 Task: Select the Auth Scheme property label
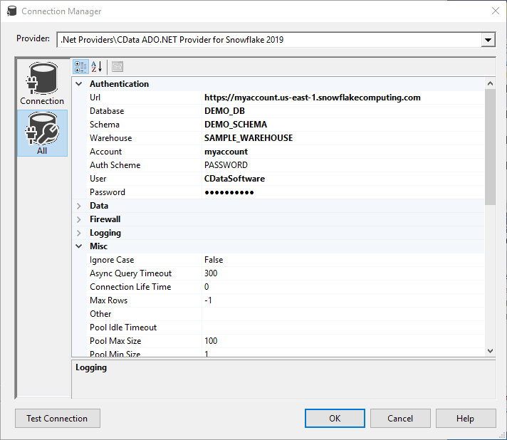[115, 165]
